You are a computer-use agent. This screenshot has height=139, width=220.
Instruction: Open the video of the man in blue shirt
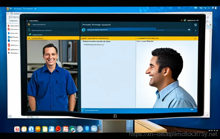coord(52,76)
